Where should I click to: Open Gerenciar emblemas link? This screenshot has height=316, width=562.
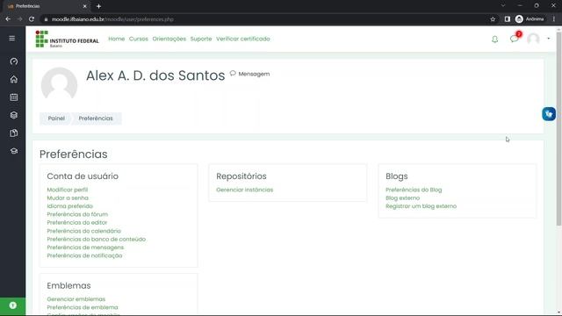coord(76,298)
